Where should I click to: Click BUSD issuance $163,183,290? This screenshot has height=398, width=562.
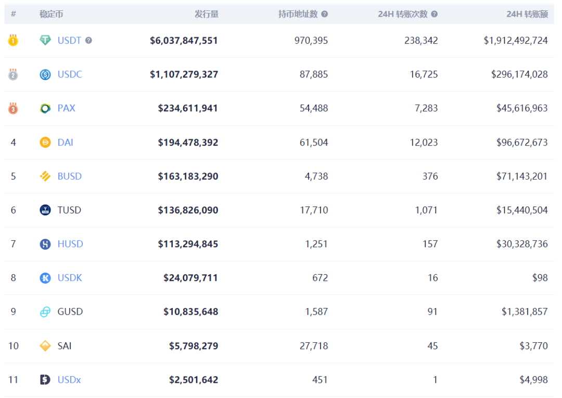(188, 176)
